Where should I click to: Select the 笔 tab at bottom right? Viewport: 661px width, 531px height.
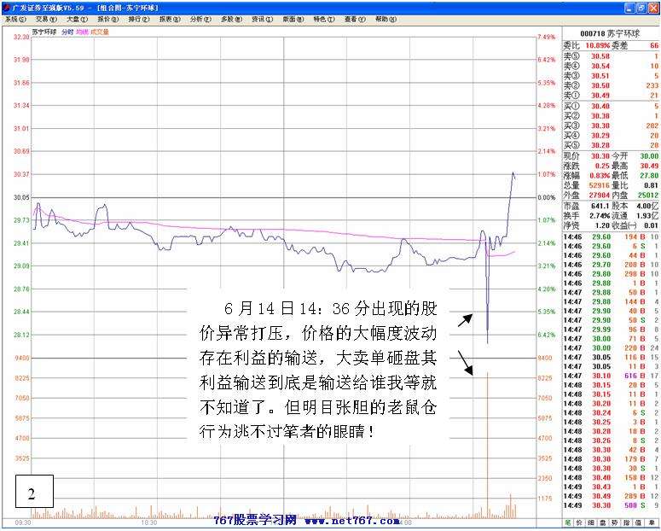[568, 521]
